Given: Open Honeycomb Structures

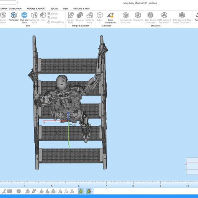Looking at the screenshot, I should 125,18.
